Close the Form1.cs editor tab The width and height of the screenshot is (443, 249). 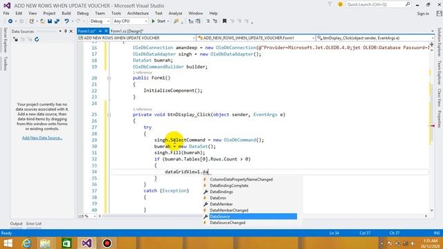(106, 31)
